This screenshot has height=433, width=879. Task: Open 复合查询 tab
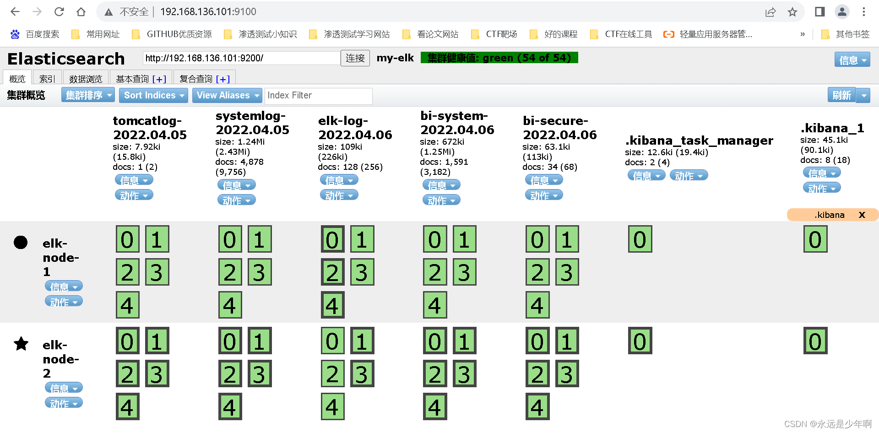(196, 79)
